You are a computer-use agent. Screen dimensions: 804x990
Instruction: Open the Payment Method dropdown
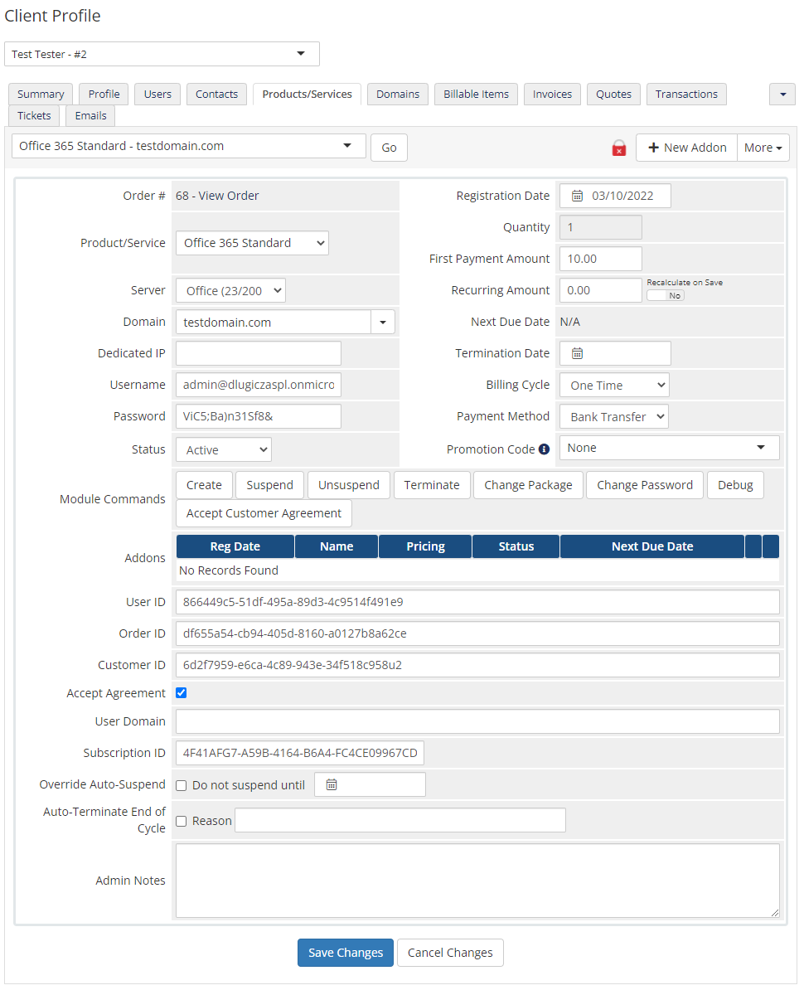click(x=614, y=417)
